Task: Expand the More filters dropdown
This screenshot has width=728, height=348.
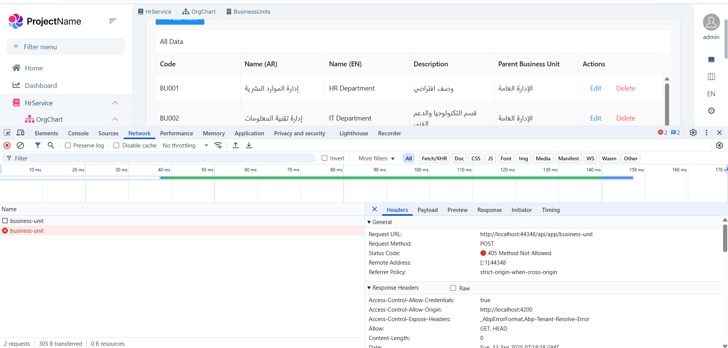Action: tap(376, 158)
